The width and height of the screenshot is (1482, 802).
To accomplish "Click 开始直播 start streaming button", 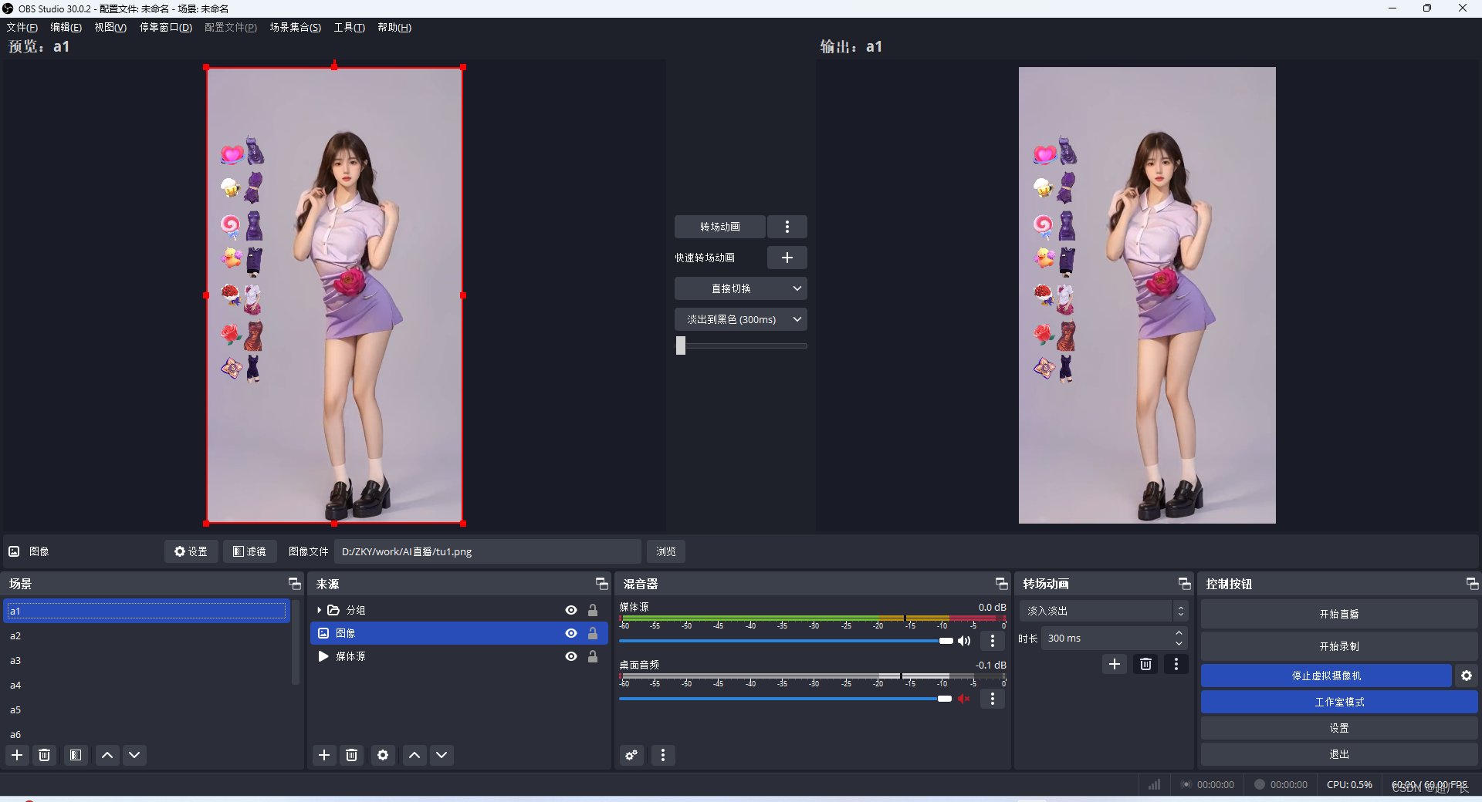I will pyautogui.click(x=1339, y=614).
